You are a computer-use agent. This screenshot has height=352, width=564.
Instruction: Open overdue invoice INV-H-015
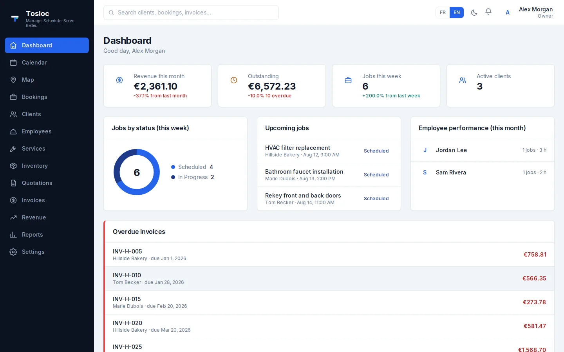pos(329,302)
